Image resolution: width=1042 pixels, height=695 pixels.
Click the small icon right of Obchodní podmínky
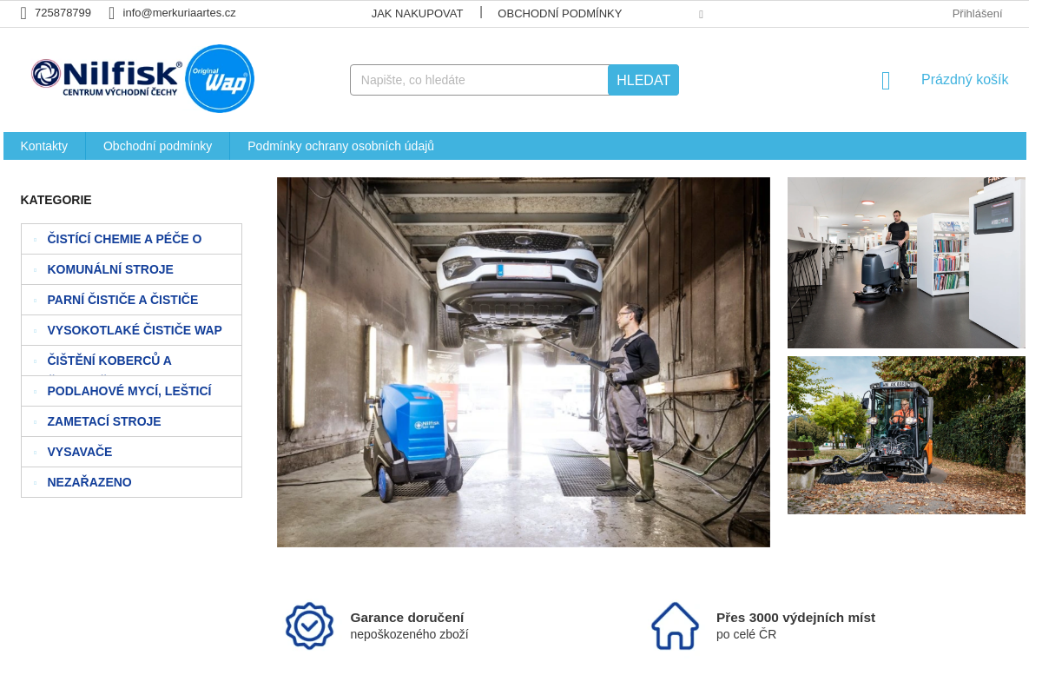tap(701, 15)
